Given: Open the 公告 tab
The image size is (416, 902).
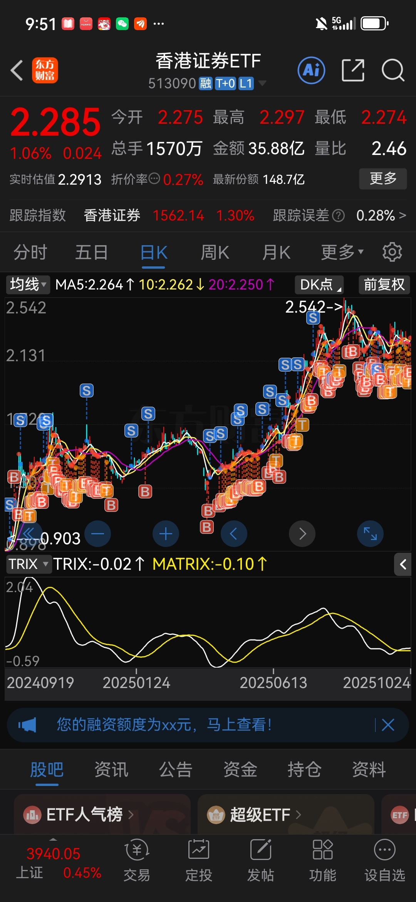Looking at the screenshot, I should click(x=176, y=770).
